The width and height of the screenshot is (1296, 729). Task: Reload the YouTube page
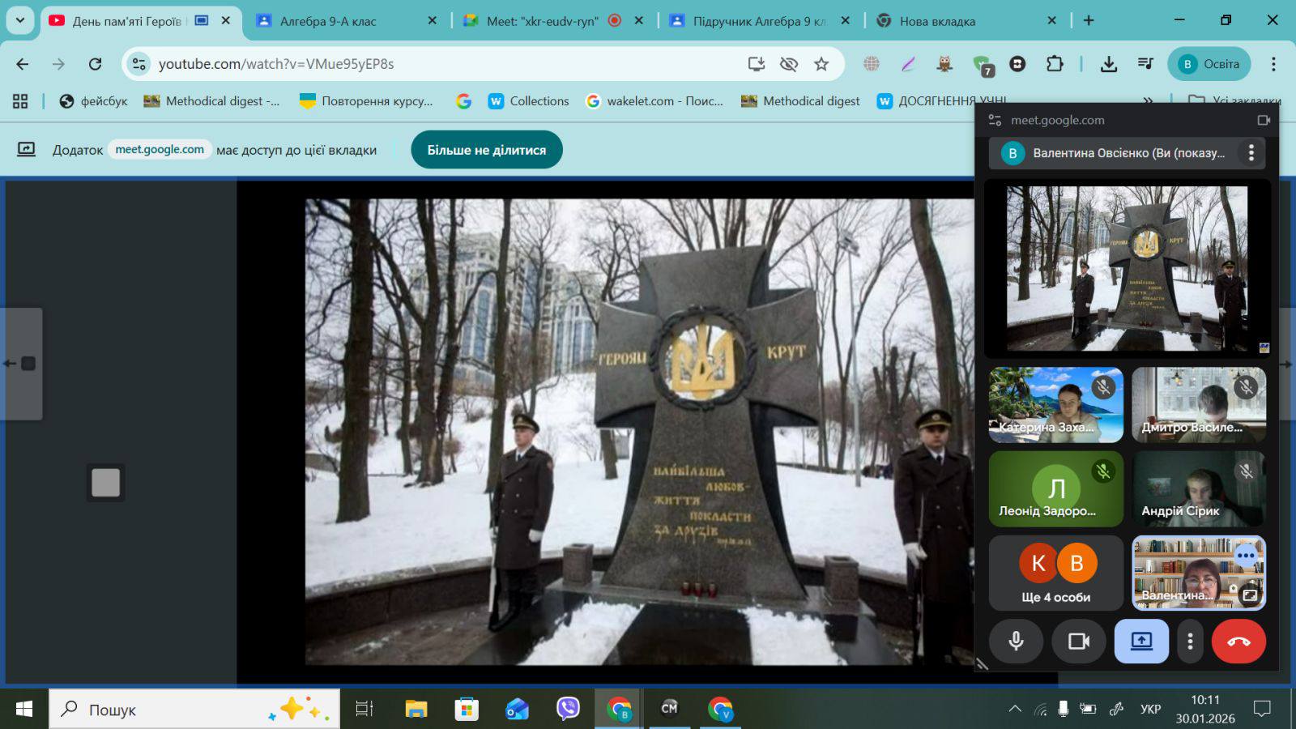pos(95,64)
